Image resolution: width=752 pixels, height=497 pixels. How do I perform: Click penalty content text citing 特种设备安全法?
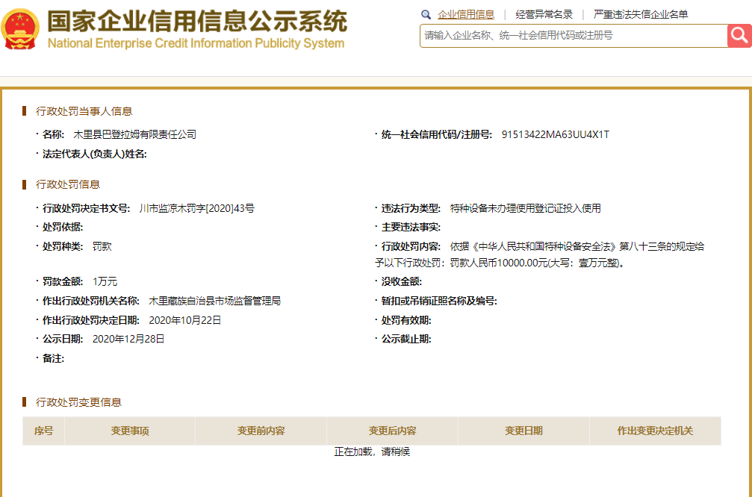[x=539, y=254]
